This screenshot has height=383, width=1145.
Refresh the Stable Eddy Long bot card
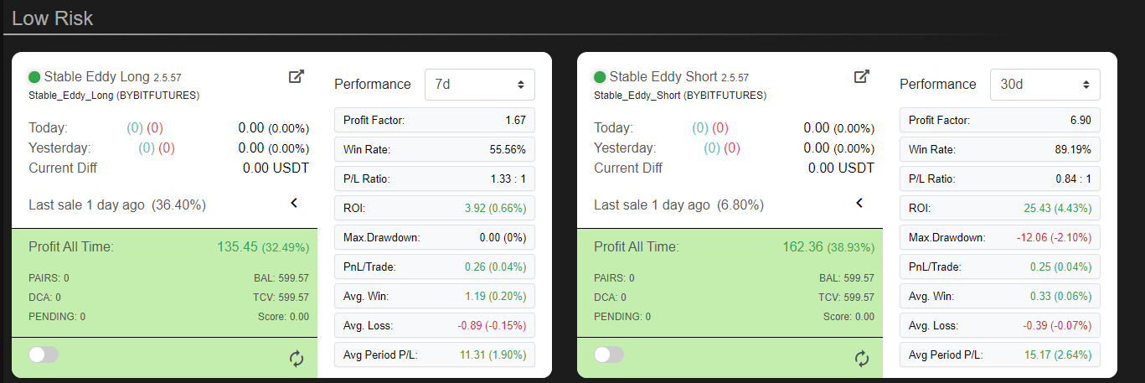tap(297, 359)
